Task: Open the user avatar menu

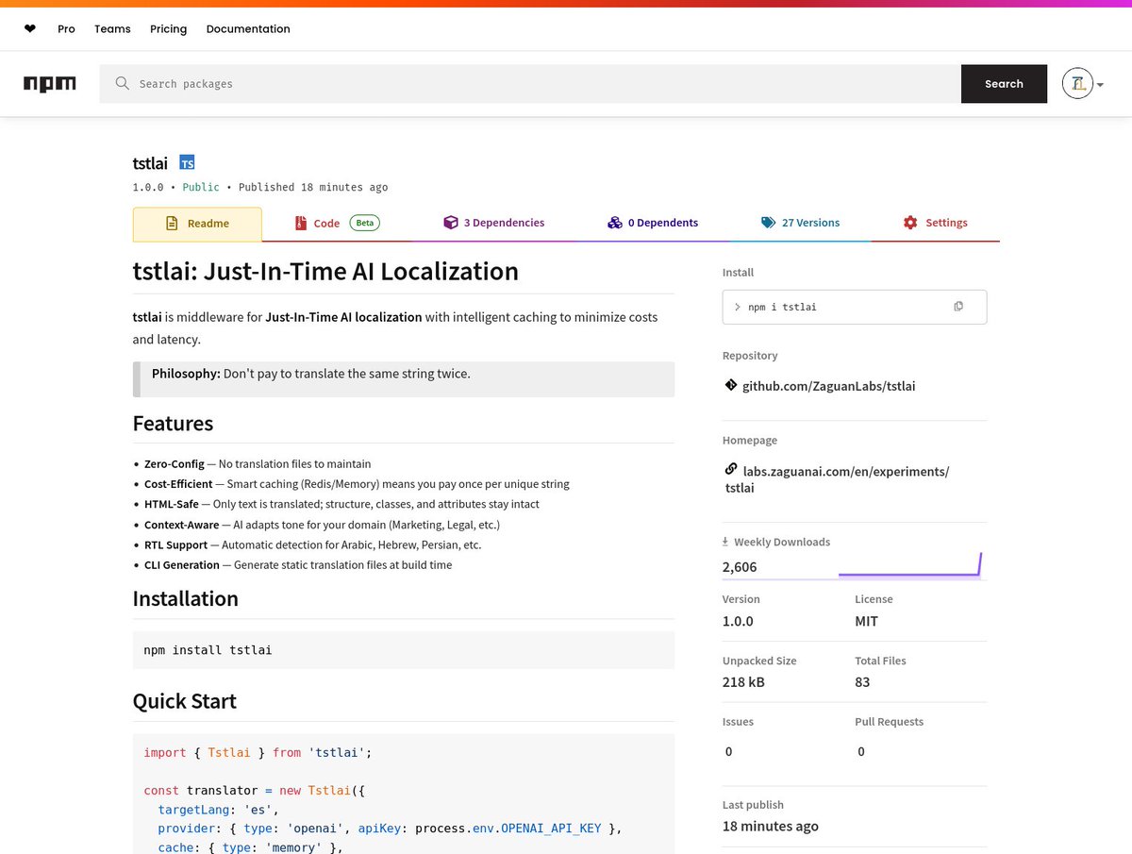Action: coord(1077,84)
